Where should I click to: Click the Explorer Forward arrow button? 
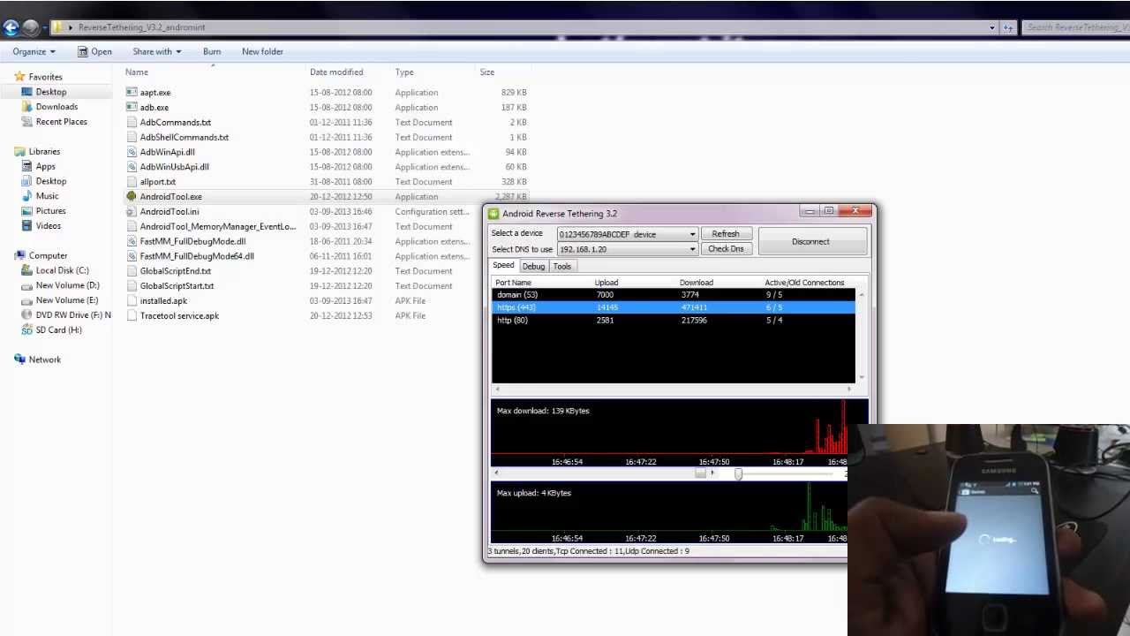(x=32, y=27)
